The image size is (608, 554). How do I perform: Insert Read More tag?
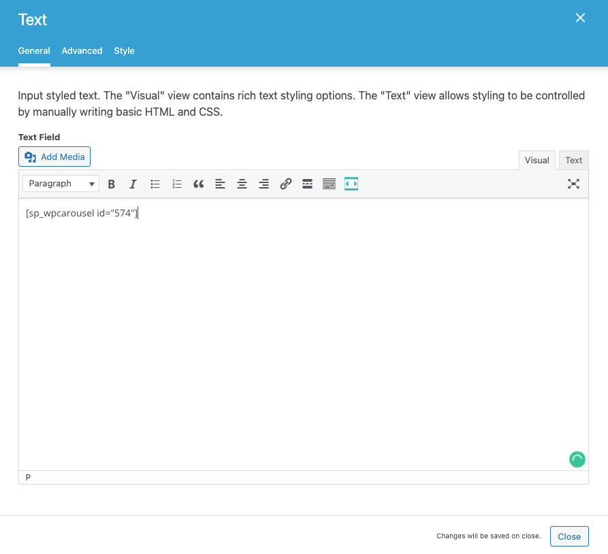(307, 184)
